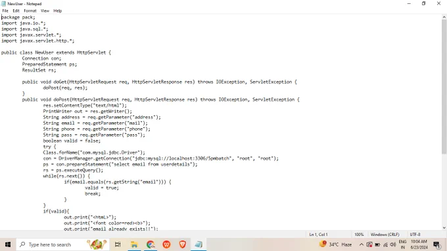Click the Ln 1, Col 1 status entry
This screenshot has width=447, height=251.
[318, 235]
